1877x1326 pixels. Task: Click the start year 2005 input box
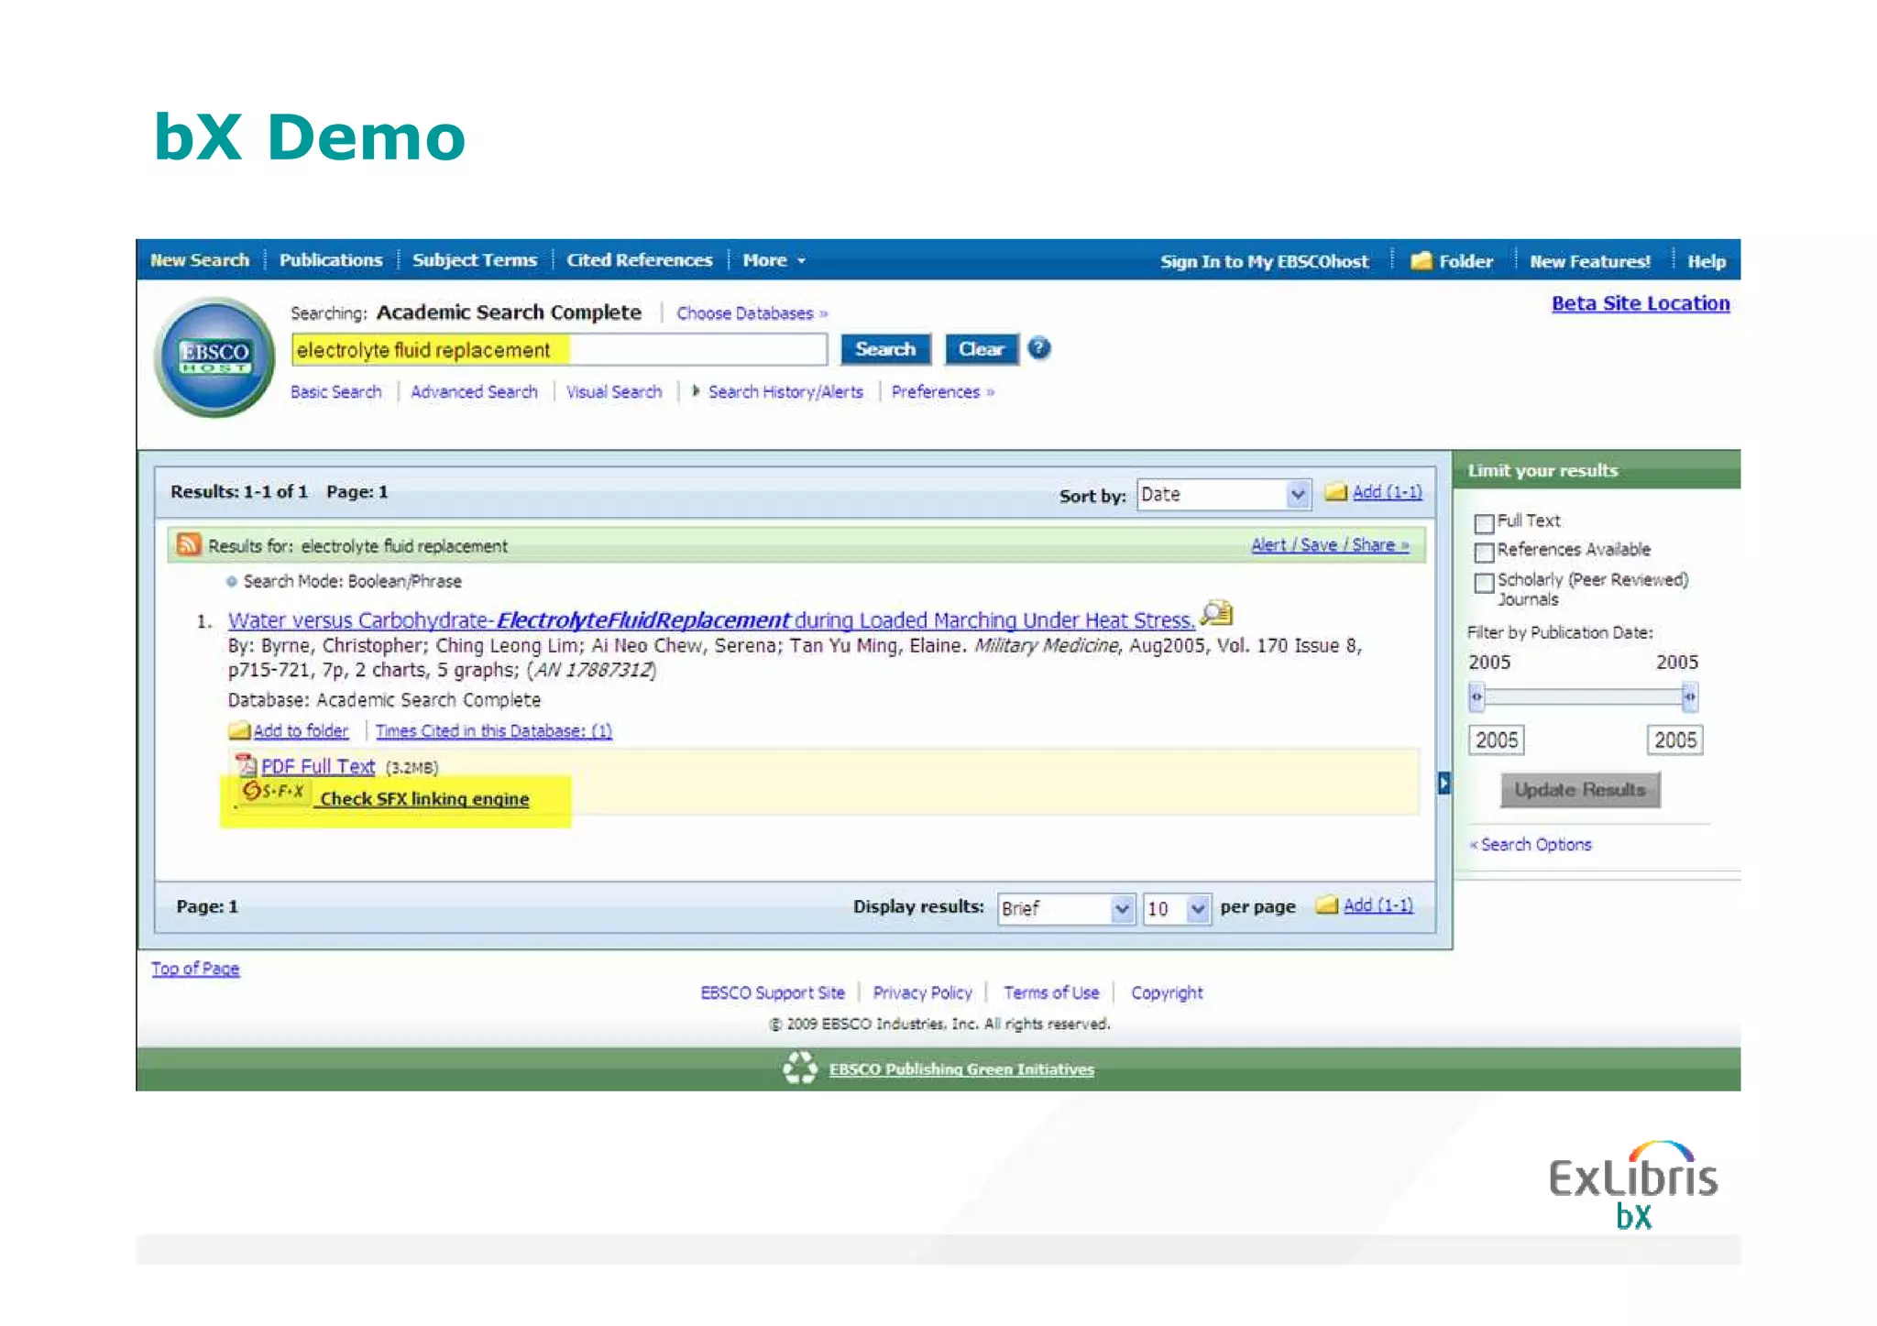1497,740
